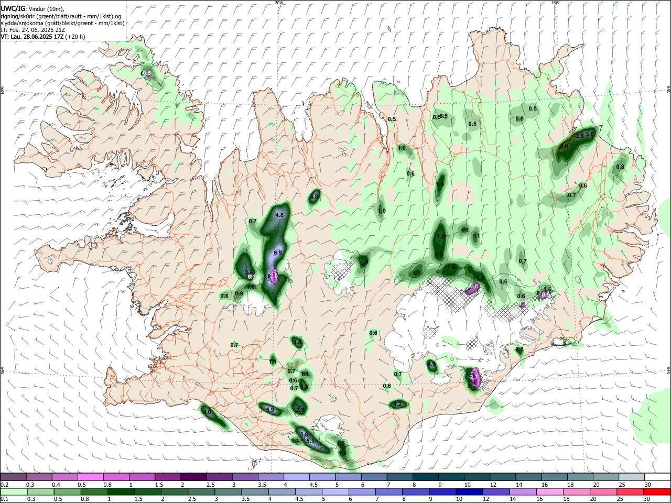The width and height of the screenshot is (671, 503).
Task: Click the '4.2' rainfall value on the map
Action: tap(397, 404)
